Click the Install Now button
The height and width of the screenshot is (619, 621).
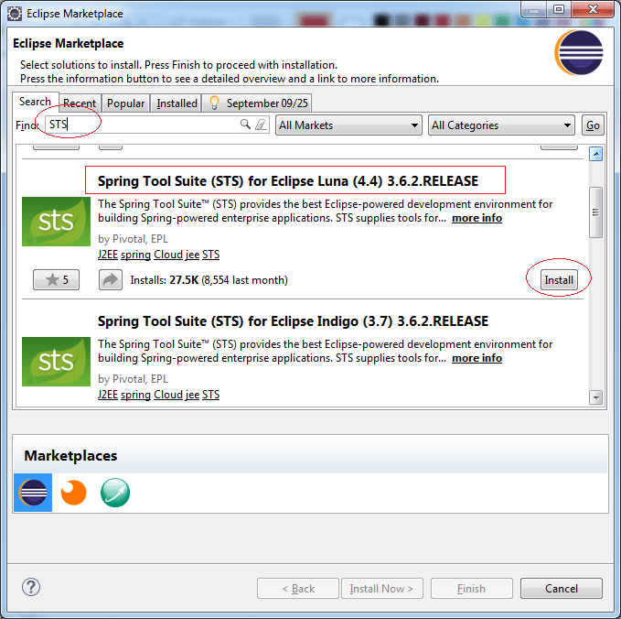(381, 589)
